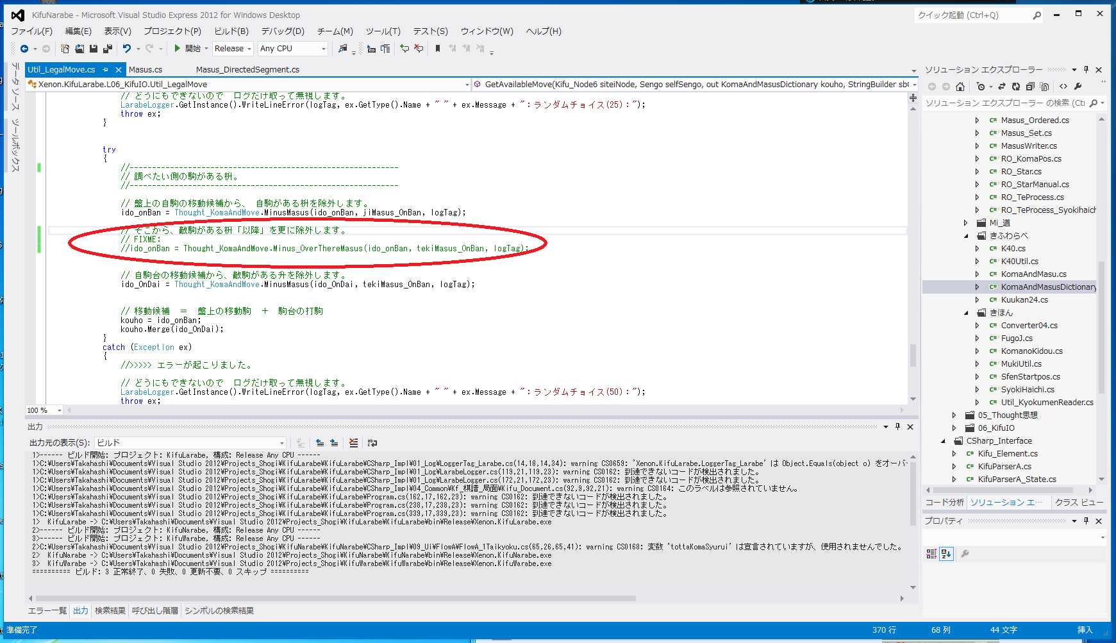Open the class navigation dropdown Xenon.KifuLarabe
Screen dimensions: 1116x643
tap(249, 85)
